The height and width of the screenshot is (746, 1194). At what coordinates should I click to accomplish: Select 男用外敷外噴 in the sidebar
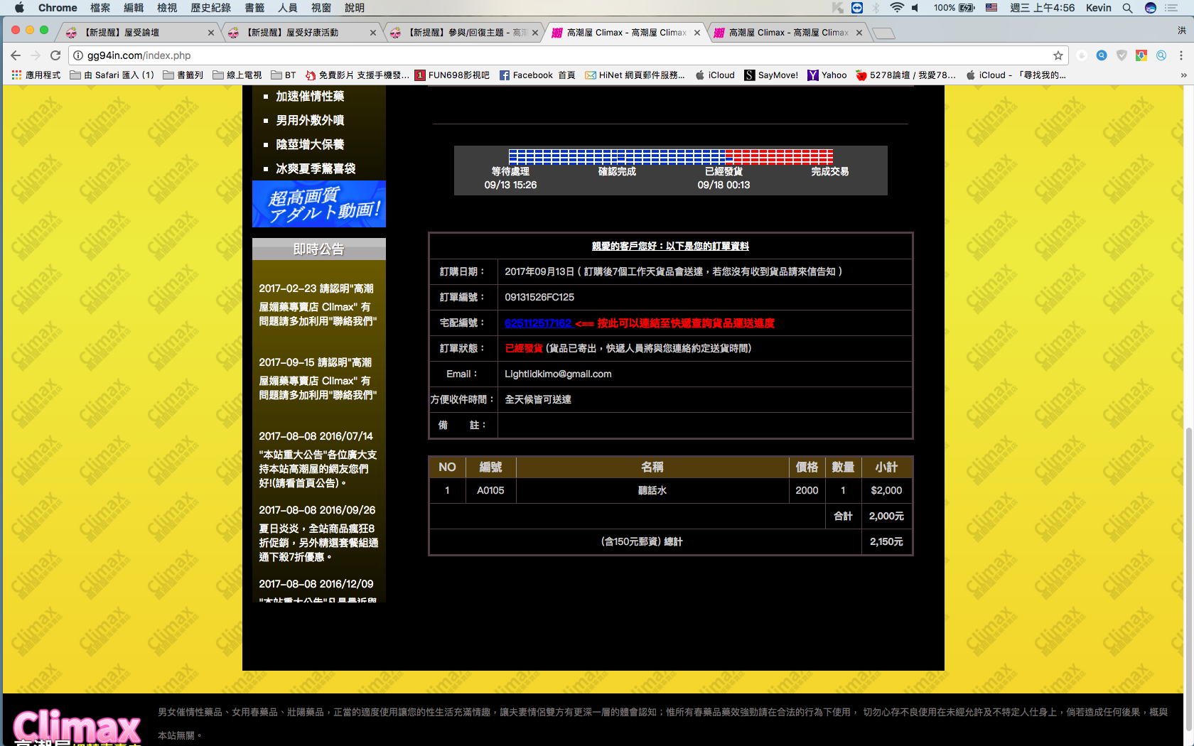coord(310,121)
